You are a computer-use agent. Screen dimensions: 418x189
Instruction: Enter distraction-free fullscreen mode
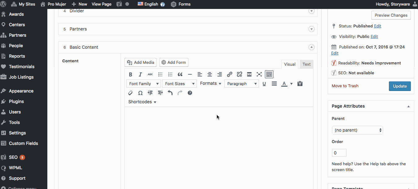tap(259, 74)
